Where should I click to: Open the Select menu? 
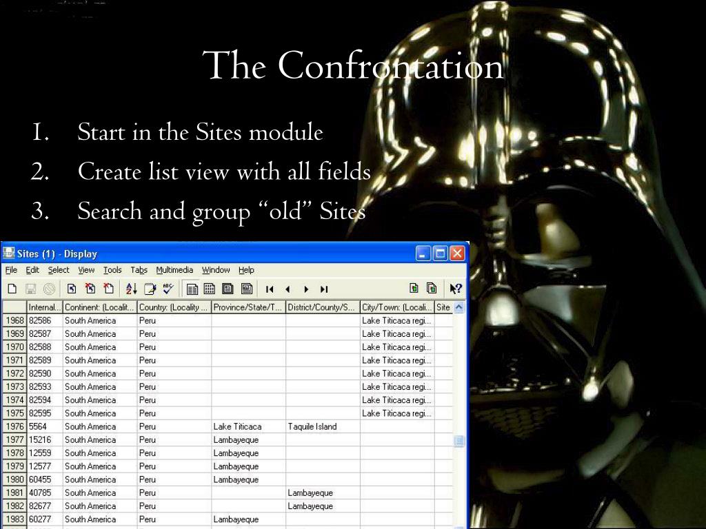pyautogui.click(x=59, y=270)
